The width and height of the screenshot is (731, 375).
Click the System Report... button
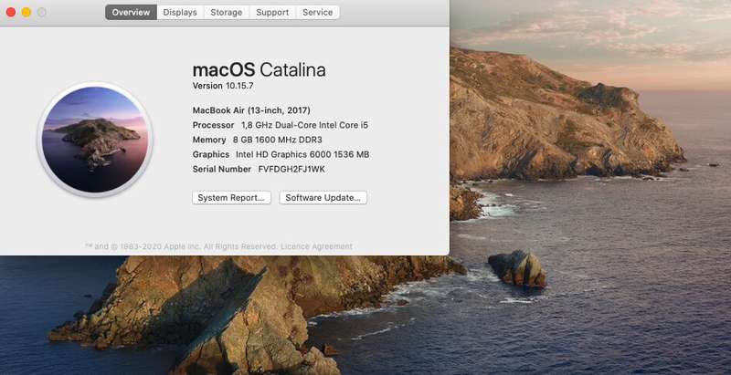(231, 198)
